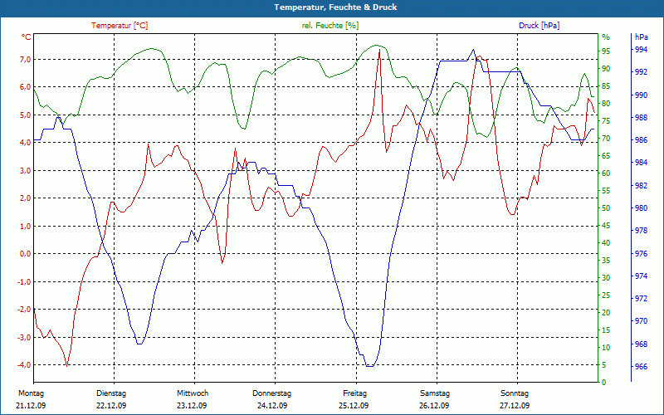664x415 pixels.
Task: Click the '6,0' temperature axis value
Action: (x=26, y=87)
